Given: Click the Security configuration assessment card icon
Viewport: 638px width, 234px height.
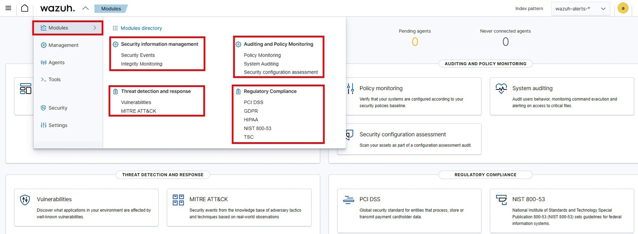Looking at the screenshot, I should pos(350,135).
